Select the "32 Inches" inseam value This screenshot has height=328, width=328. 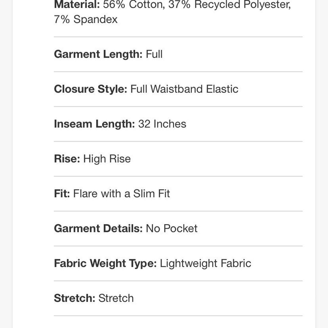(162, 124)
